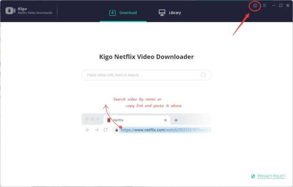Focus the Paste video URL search field

pyautogui.click(x=146, y=75)
